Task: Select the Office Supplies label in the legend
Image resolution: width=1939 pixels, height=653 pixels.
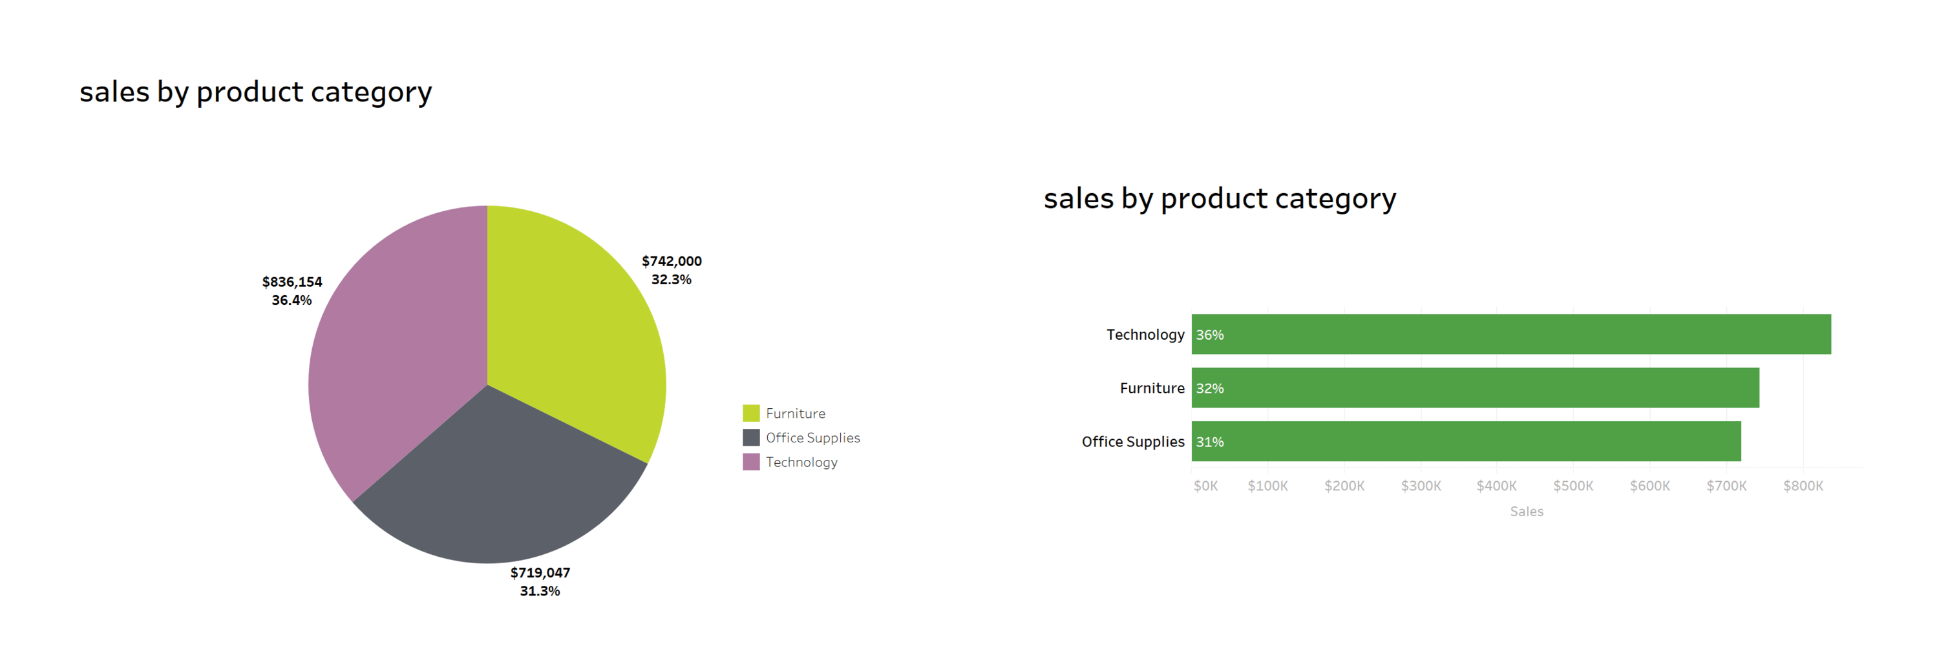Action: coord(812,438)
